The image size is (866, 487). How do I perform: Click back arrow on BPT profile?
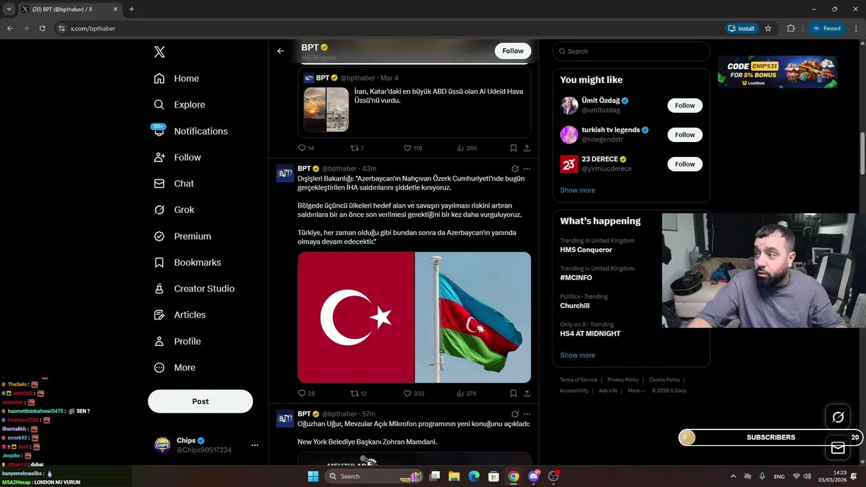click(x=280, y=51)
